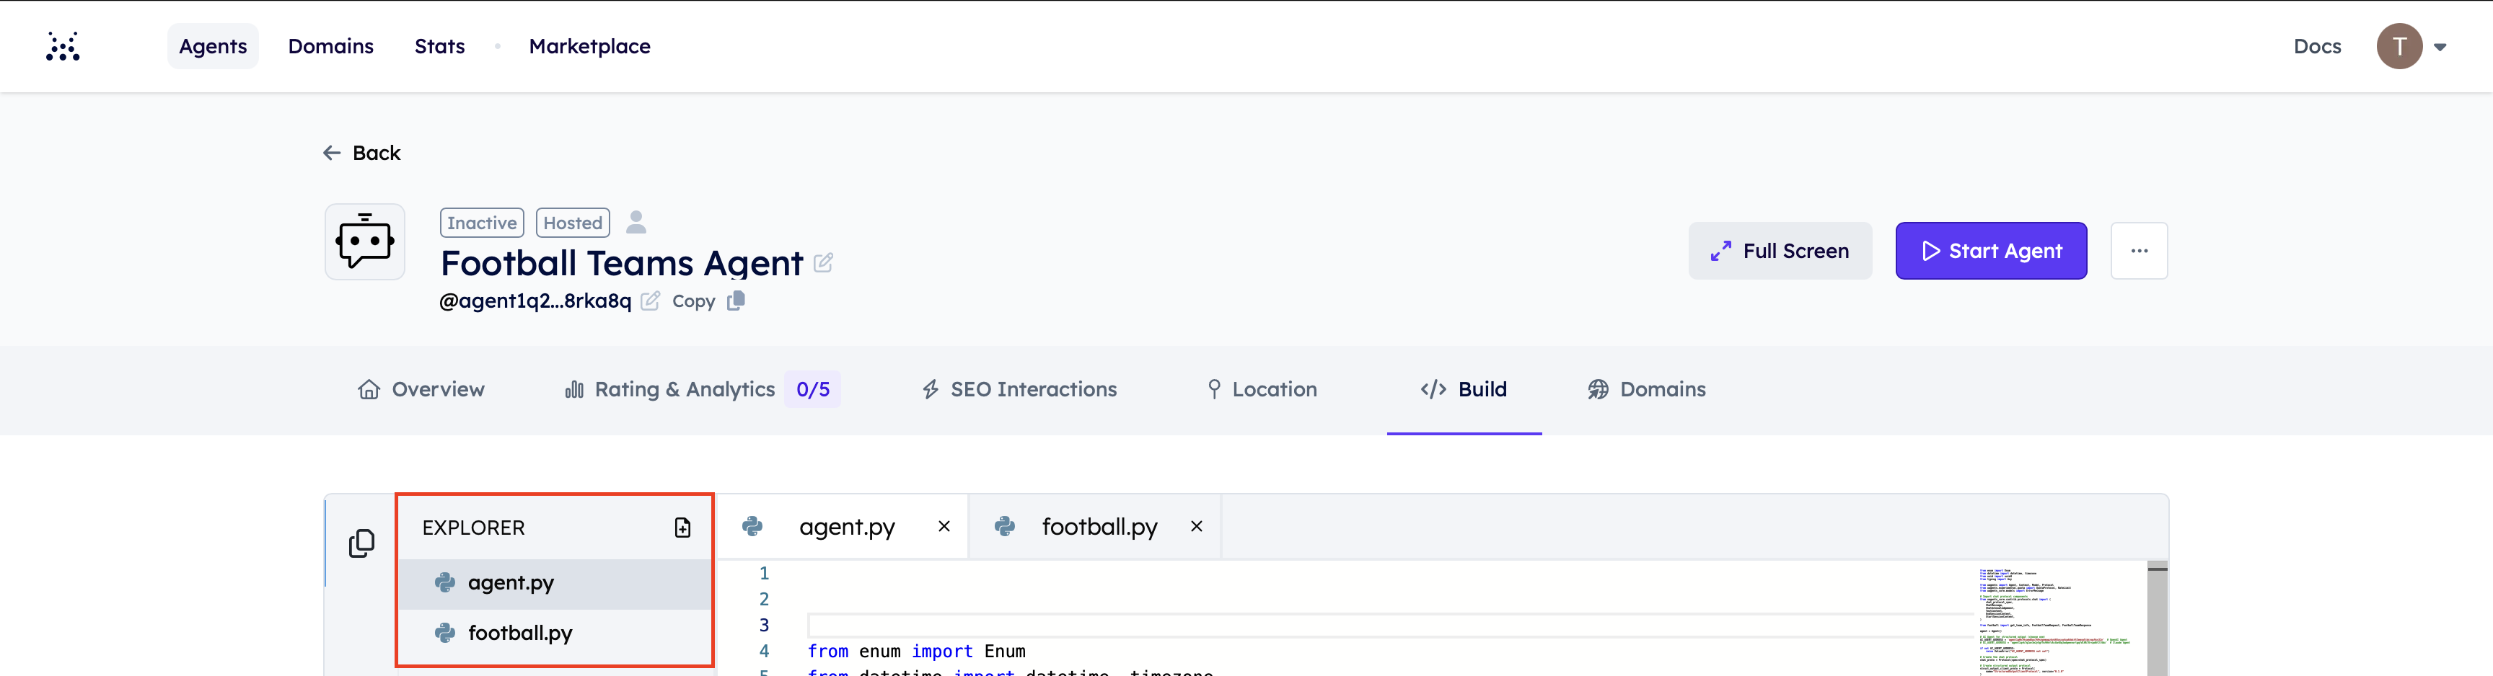
Task: Copy the agent address with the copy icon
Action: click(x=736, y=301)
